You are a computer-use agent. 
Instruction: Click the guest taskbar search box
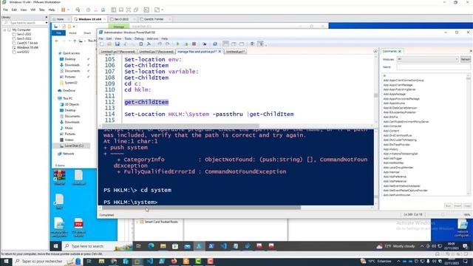tap(97, 246)
